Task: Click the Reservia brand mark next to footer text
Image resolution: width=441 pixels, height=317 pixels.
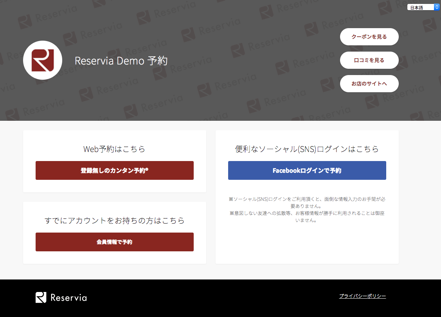Action: point(41,297)
